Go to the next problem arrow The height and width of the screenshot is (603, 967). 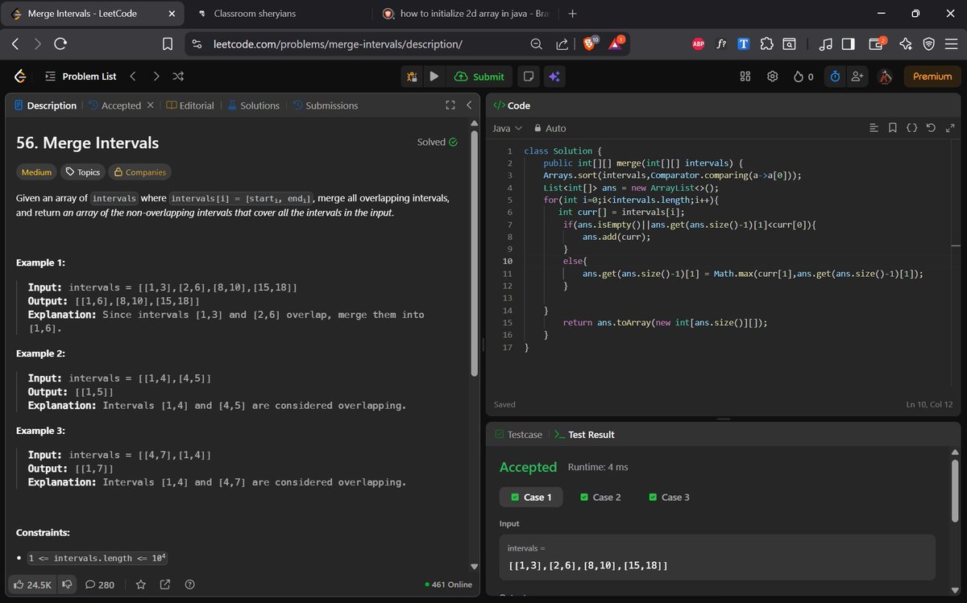[x=156, y=76]
